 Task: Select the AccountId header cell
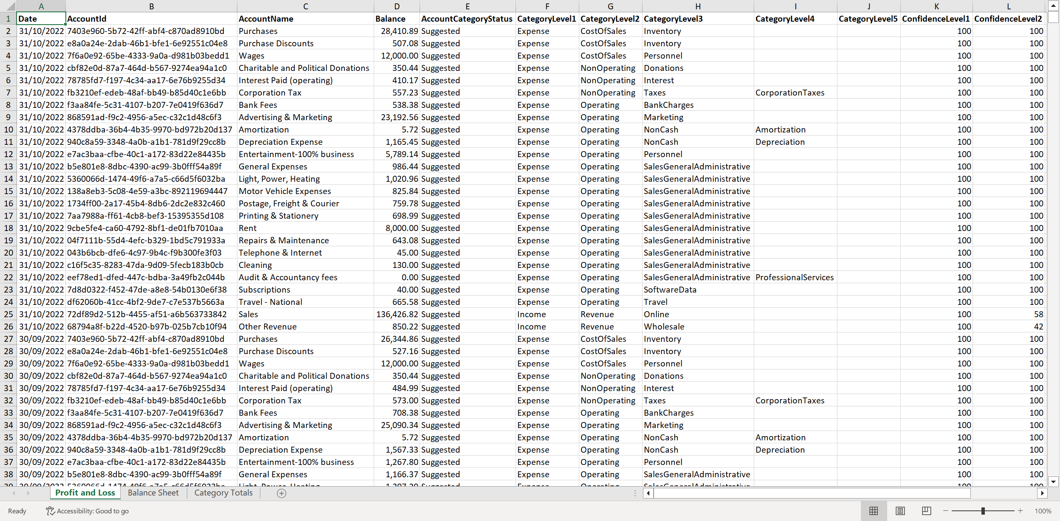click(152, 19)
